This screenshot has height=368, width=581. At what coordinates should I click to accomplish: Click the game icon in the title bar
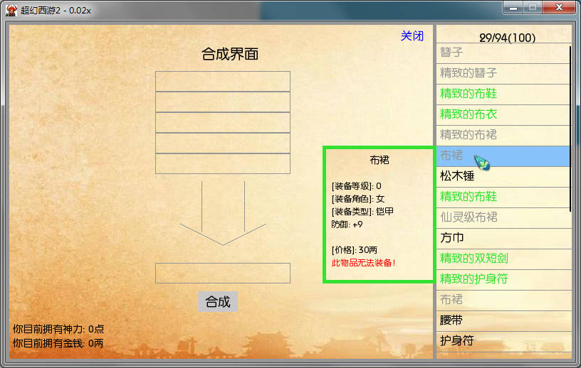click(11, 10)
